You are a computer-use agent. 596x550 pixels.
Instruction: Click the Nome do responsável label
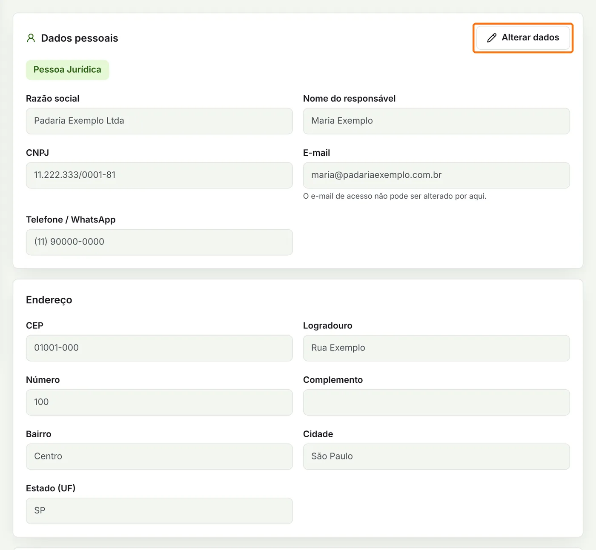tap(350, 99)
